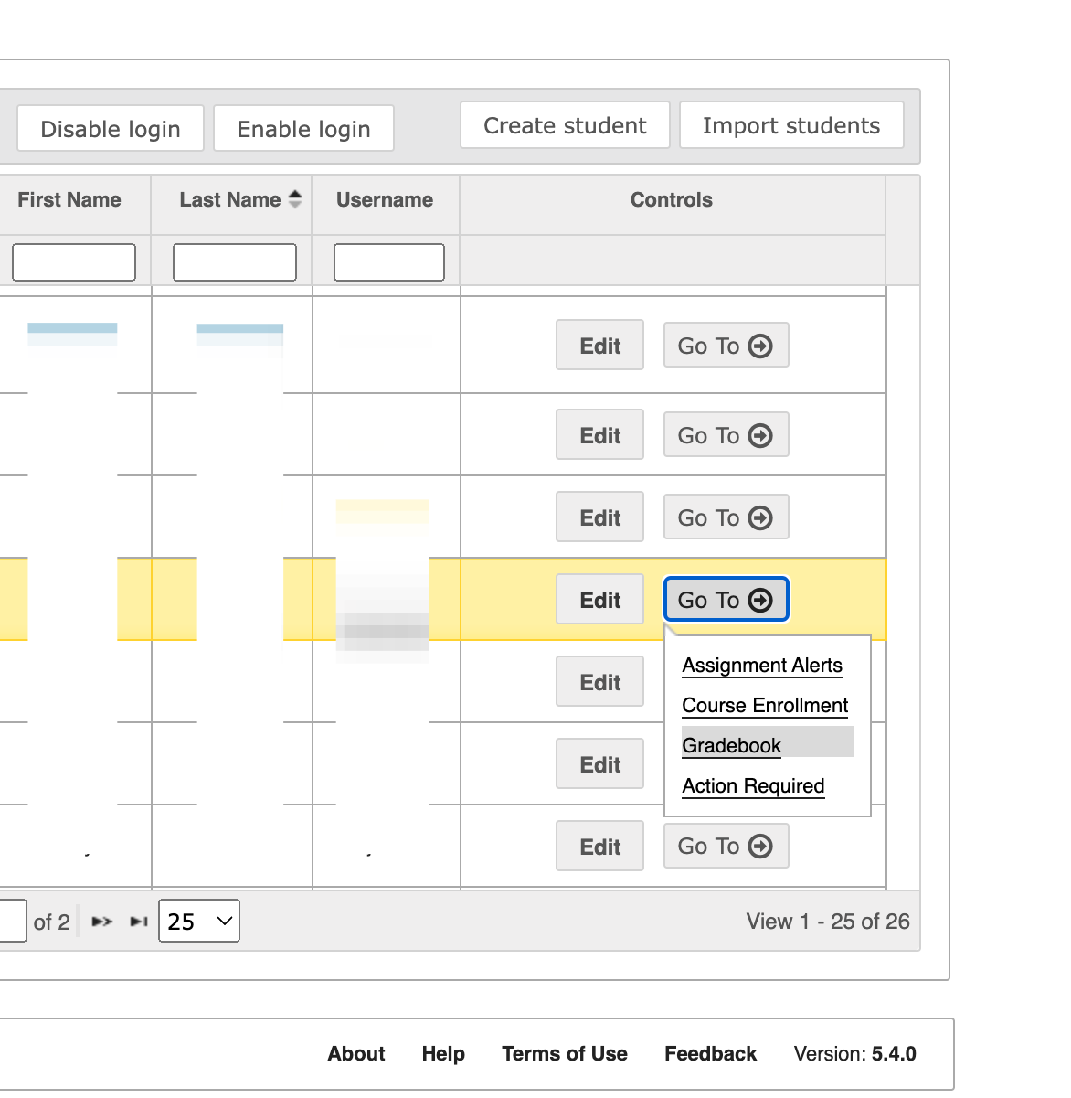
Task: Sort the table by Username header
Action: point(385,199)
